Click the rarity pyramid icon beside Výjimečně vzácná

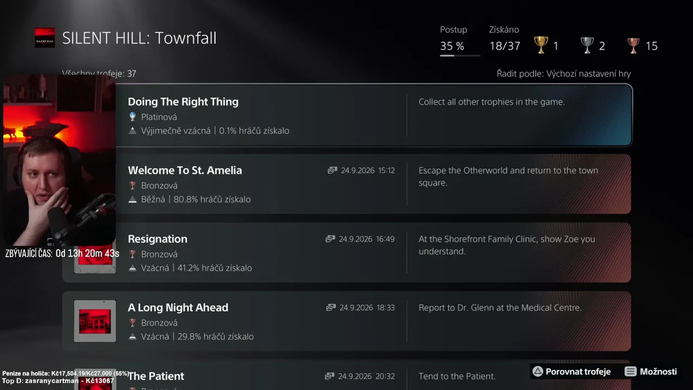[x=132, y=131]
